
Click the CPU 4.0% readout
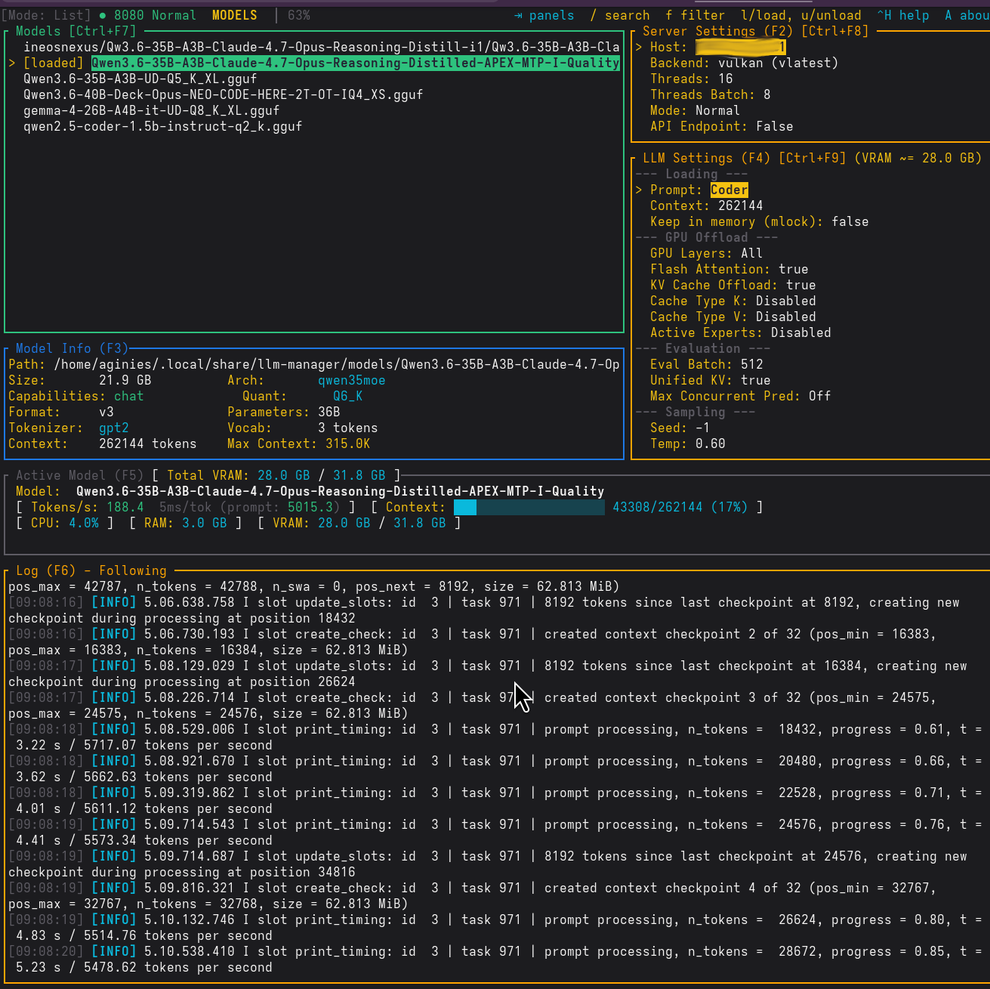point(65,523)
